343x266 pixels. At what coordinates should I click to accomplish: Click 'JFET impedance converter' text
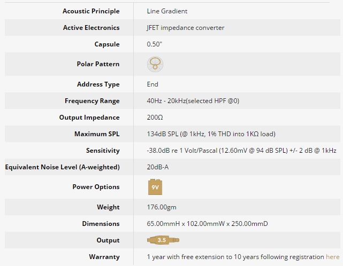click(x=186, y=28)
